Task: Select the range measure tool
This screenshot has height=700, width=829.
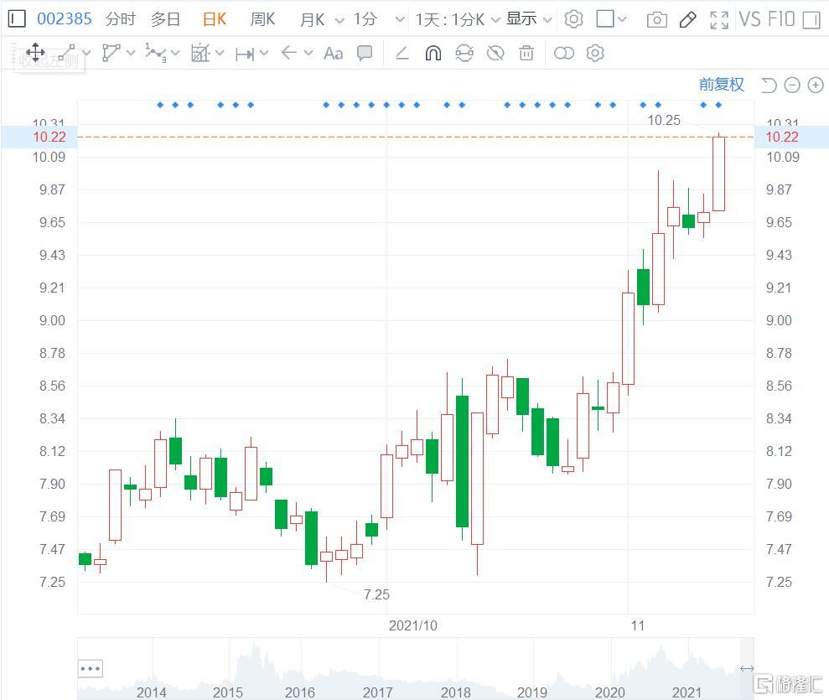Action: [x=245, y=54]
